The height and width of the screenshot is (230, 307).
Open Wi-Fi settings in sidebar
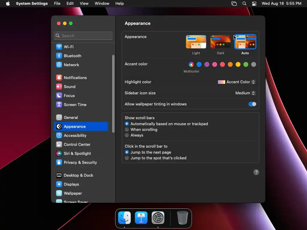[81, 47]
